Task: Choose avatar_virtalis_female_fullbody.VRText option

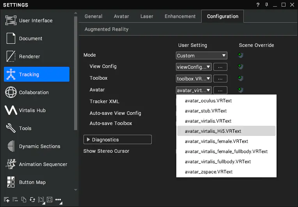Action: point(226,151)
